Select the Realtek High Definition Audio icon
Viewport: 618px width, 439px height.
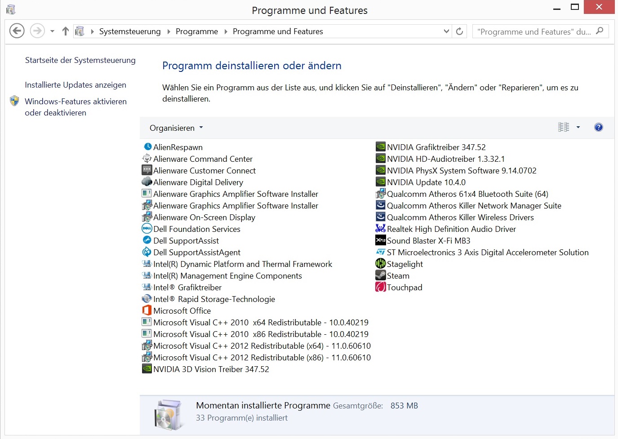point(381,229)
